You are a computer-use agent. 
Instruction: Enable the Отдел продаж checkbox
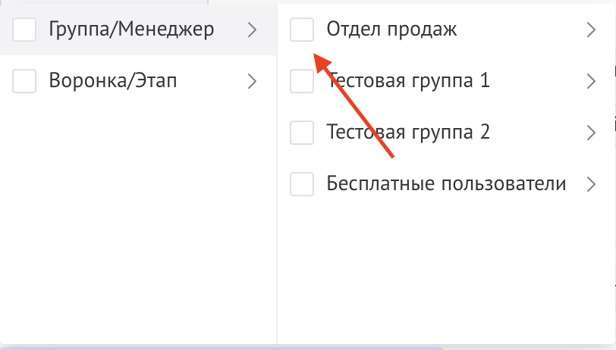coord(303,30)
